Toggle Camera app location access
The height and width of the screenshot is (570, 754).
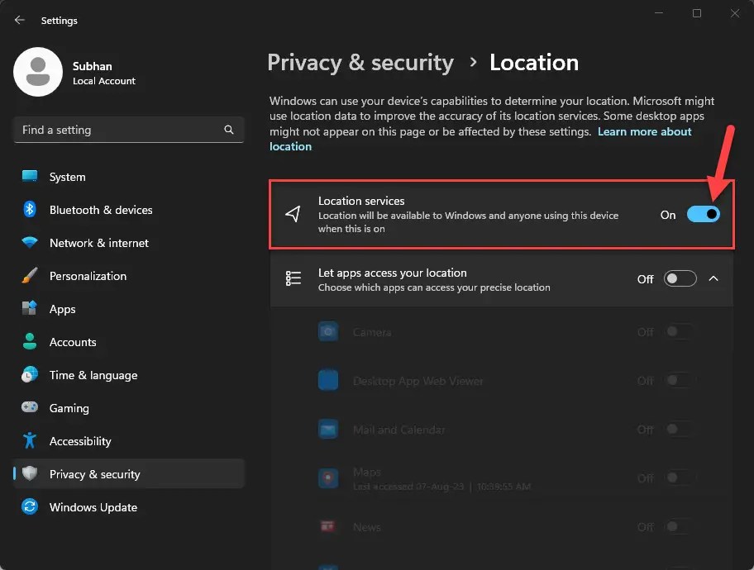679,332
